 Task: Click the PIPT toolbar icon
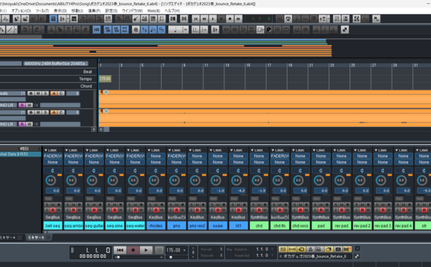pos(108,19)
